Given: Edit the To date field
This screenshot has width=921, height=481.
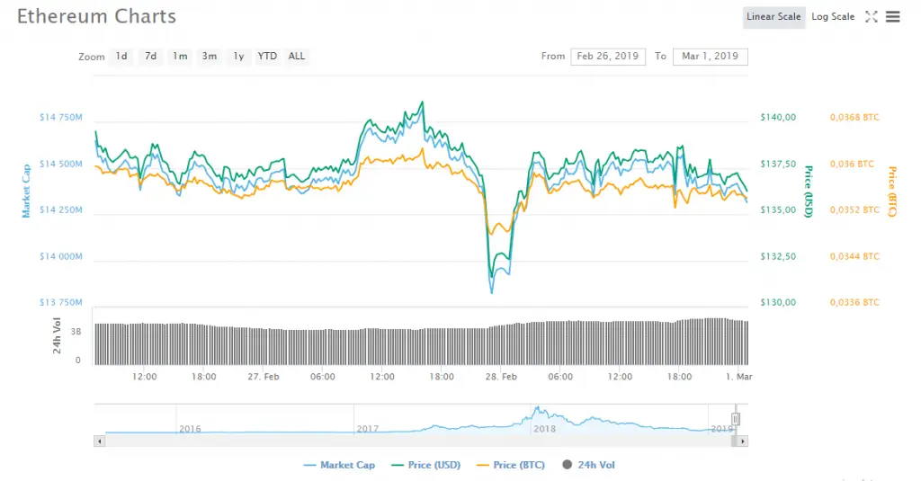Looking at the screenshot, I should (x=711, y=57).
